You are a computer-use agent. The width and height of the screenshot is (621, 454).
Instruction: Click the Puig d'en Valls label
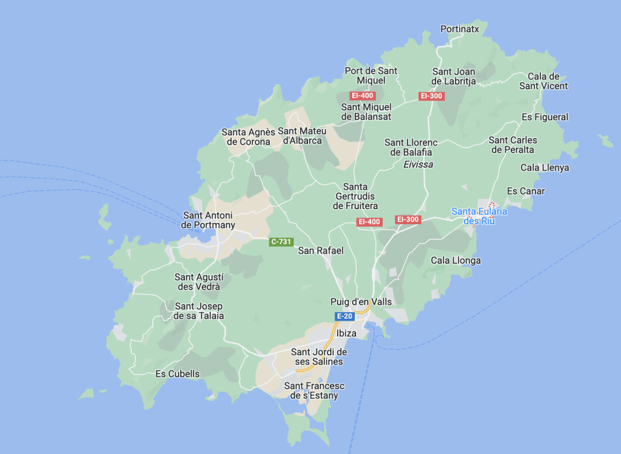(x=361, y=302)
